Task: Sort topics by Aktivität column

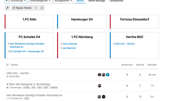Action: [152, 65]
